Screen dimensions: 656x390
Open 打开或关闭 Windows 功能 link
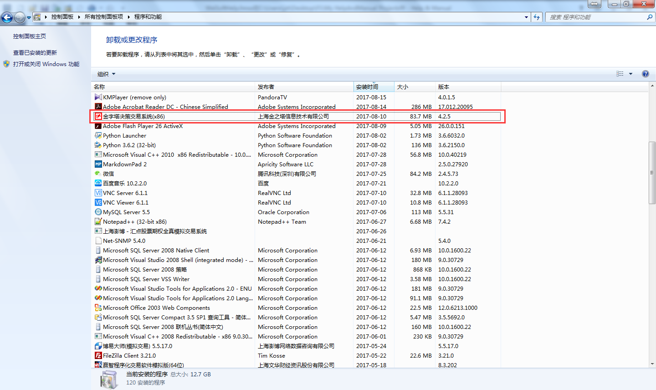pyautogui.click(x=46, y=64)
